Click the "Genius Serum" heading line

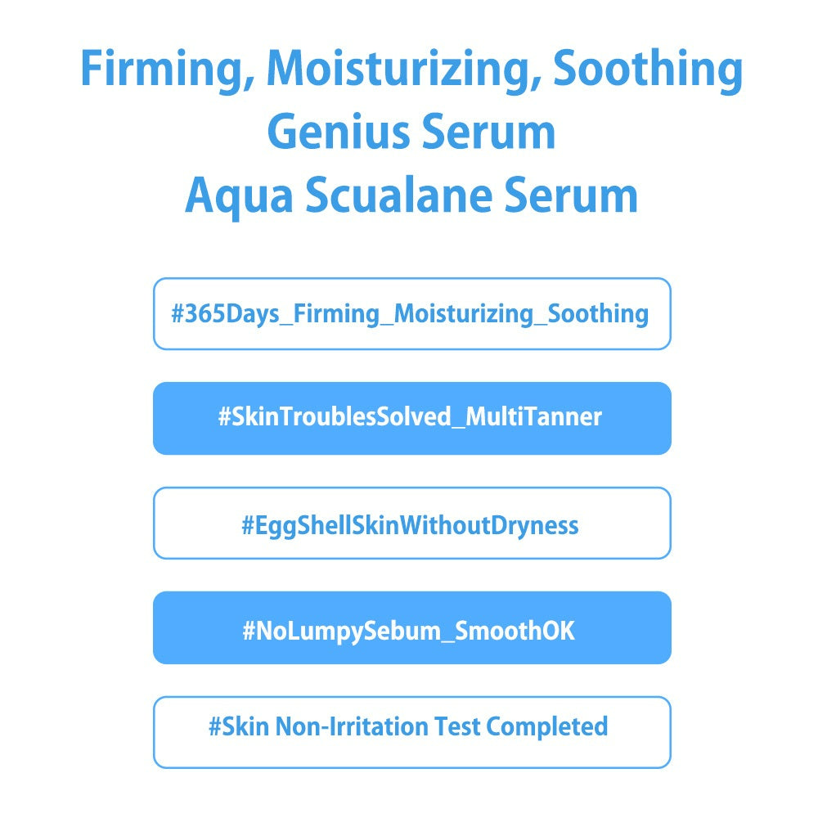pyautogui.click(x=411, y=133)
